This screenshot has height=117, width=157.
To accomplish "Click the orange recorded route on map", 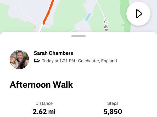I will (49, 12).
